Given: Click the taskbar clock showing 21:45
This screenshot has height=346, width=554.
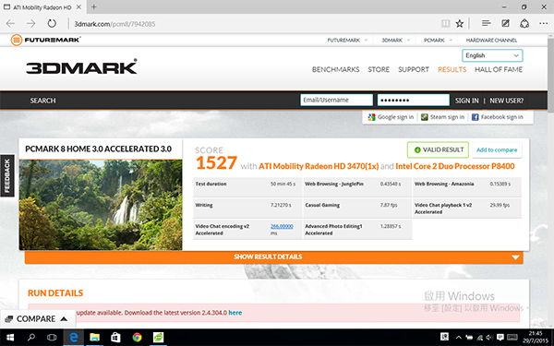Looking at the screenshot, I should click(x=536, y=337).
